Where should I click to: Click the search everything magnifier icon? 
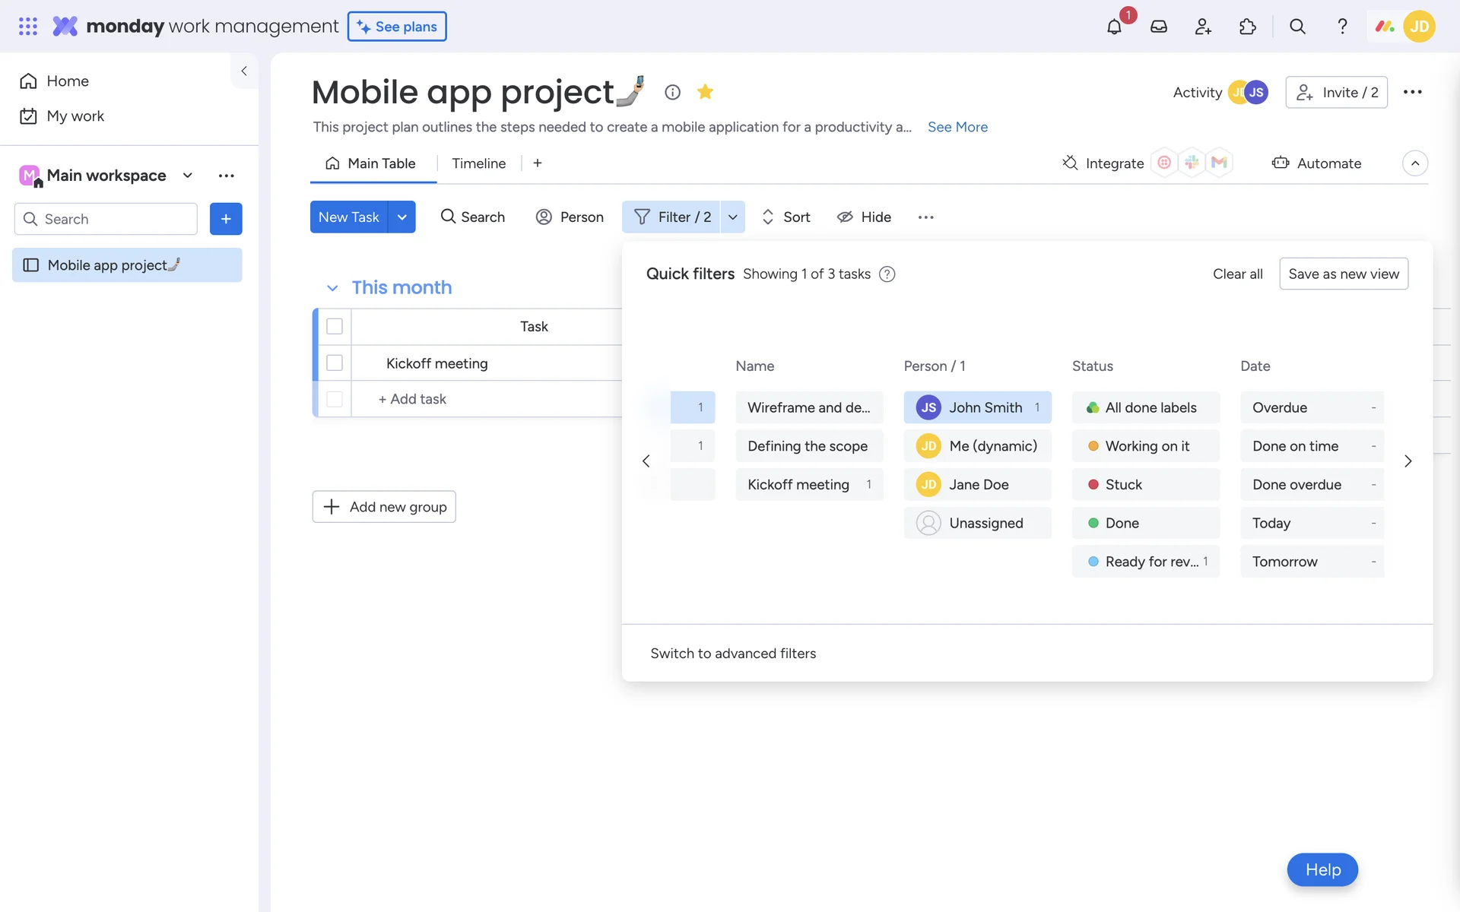(1297, 27)
